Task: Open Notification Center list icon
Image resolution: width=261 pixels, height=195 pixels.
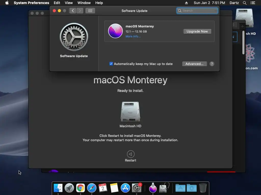Action: click(253, 3)
